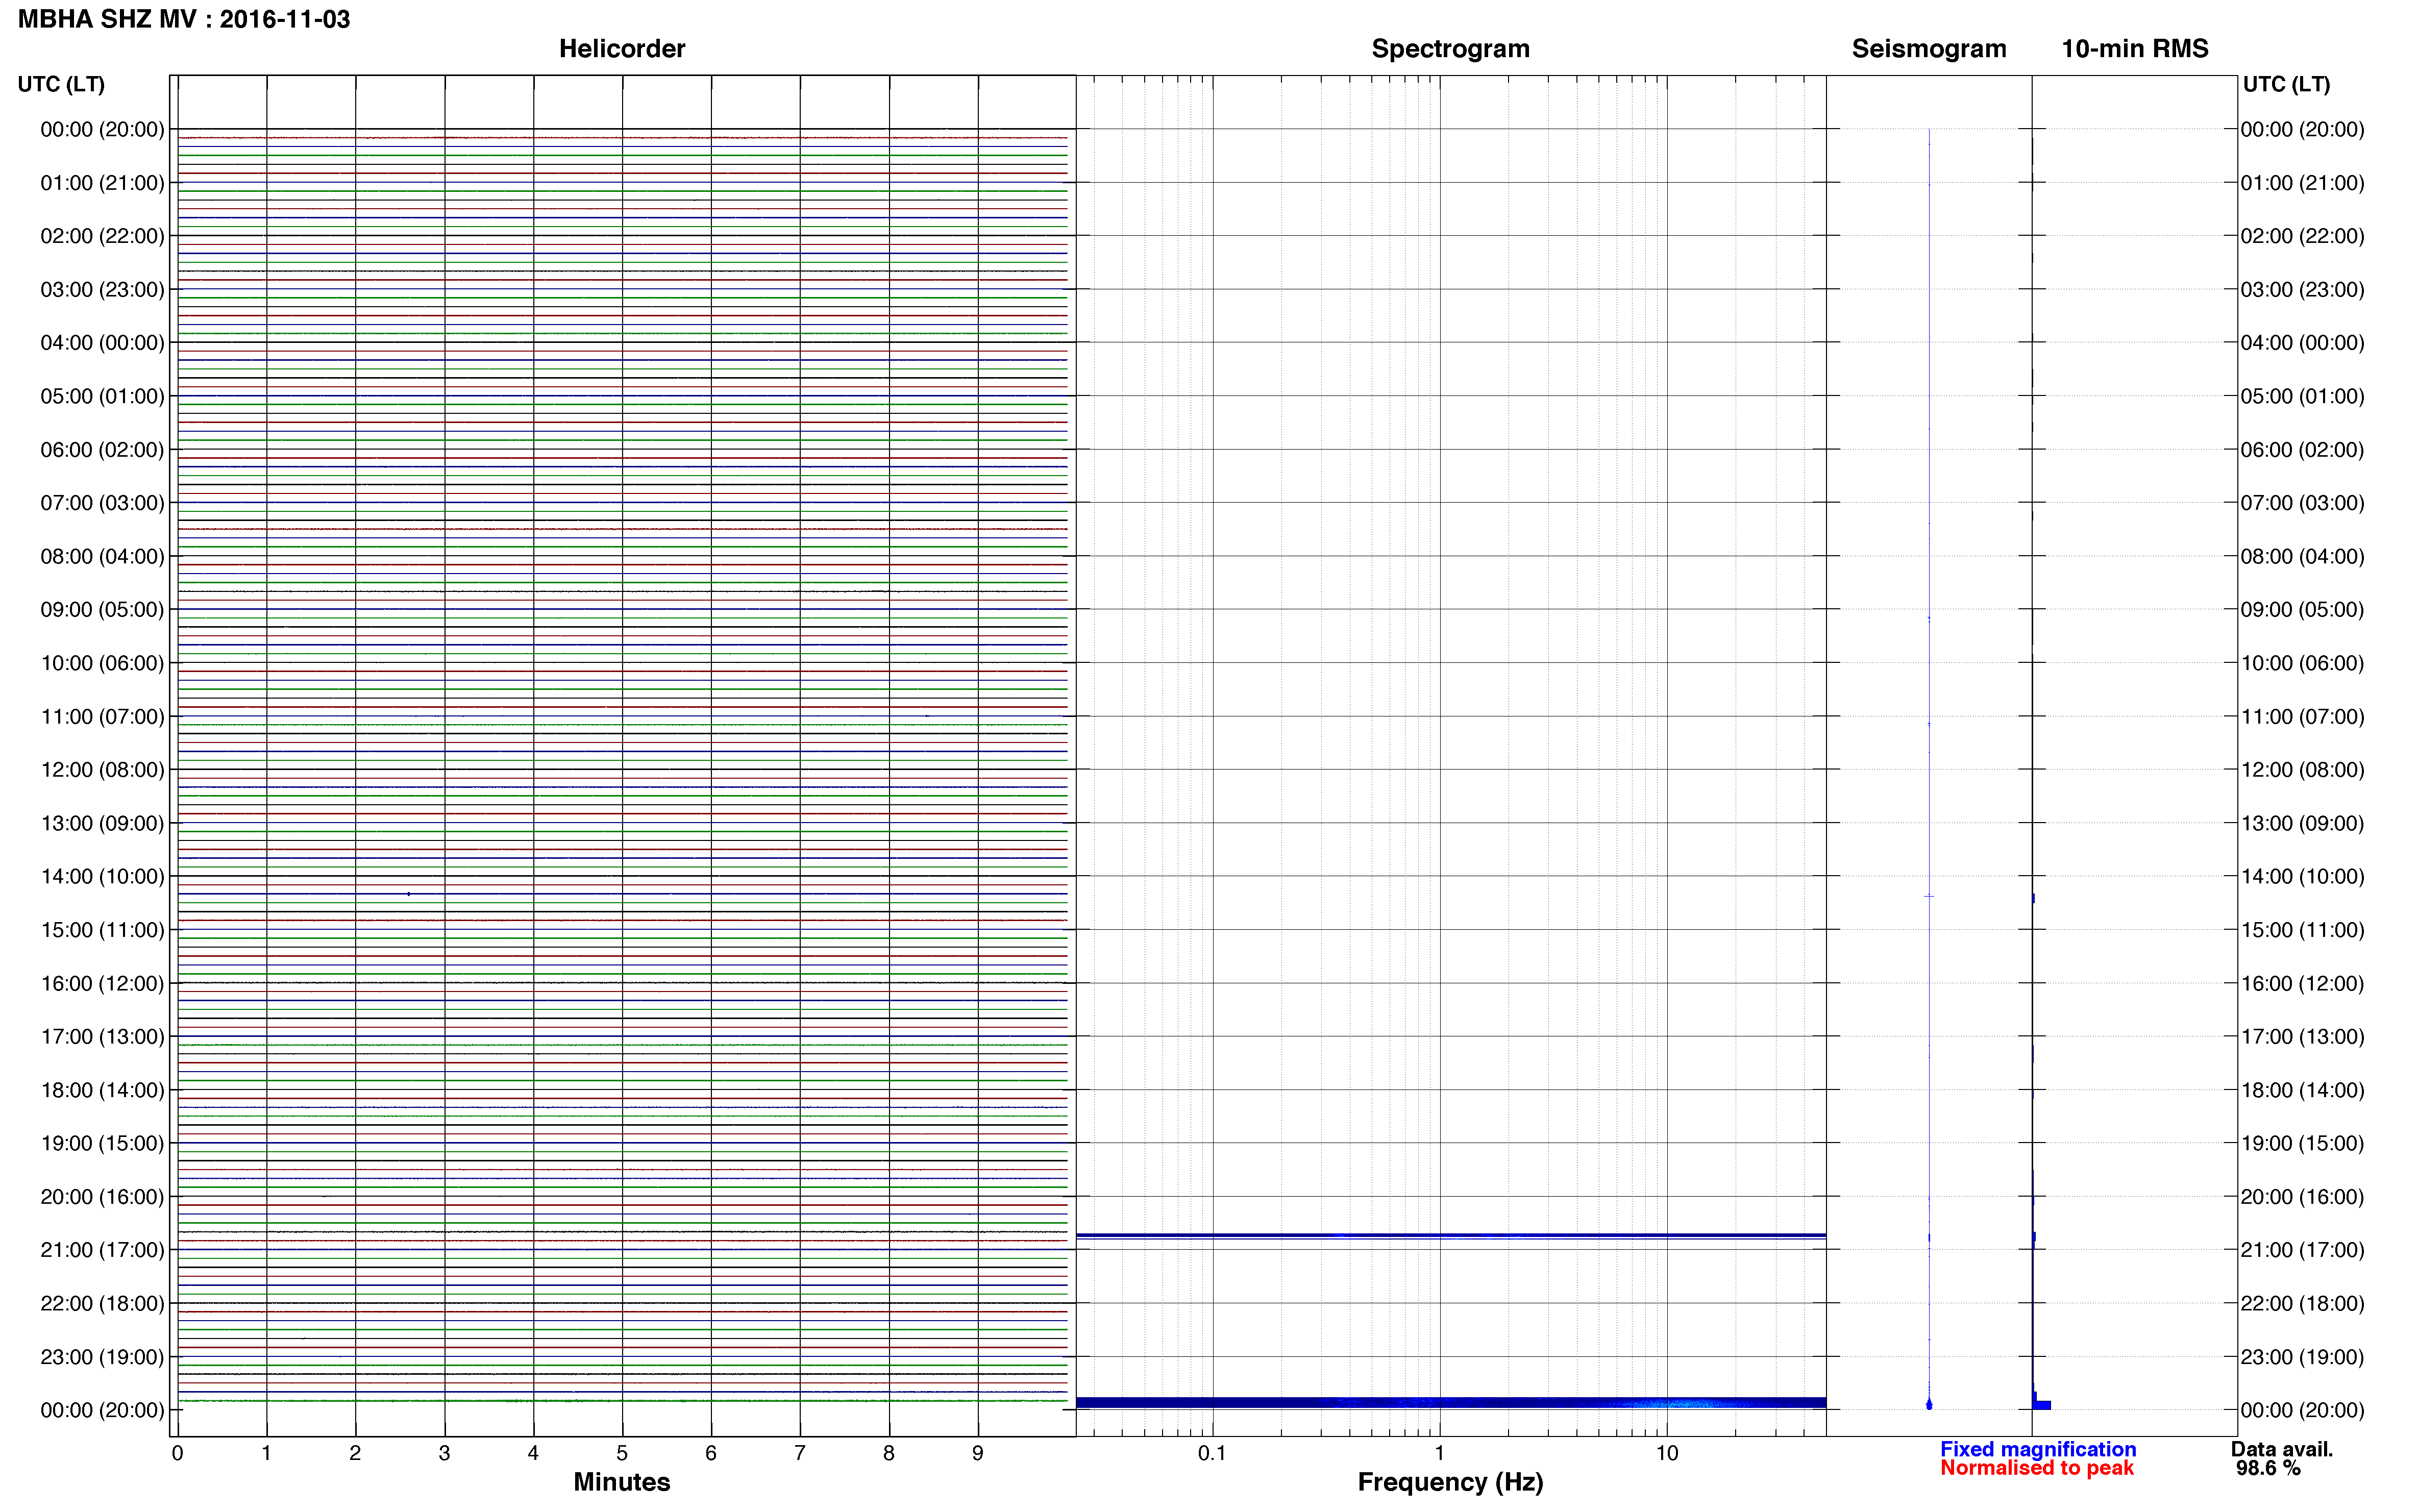The width and height of the screenshot is (2419, 1512).
Task: Click left time label '12:00 (08:00)'
Action: 102,770
